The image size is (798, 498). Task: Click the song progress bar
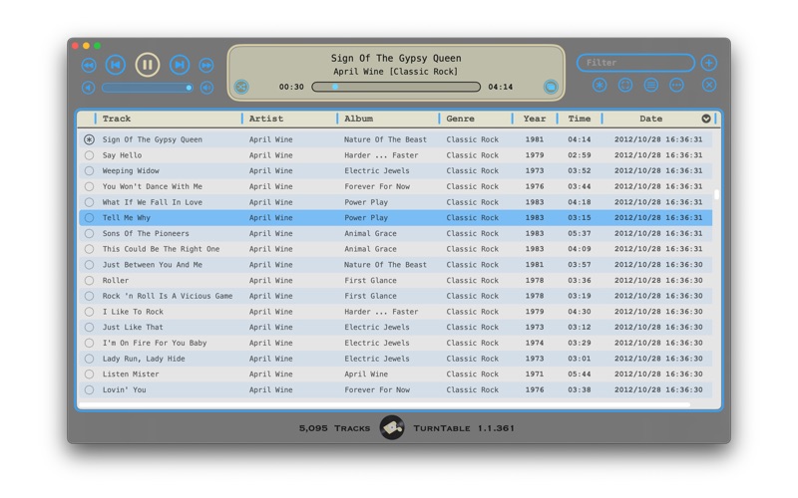(x=396, y=87)
